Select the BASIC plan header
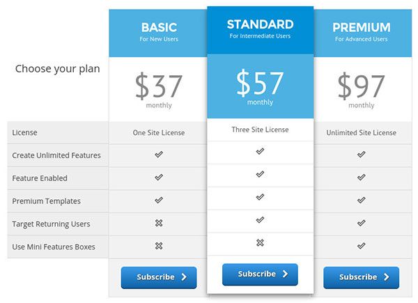This screenshot has width=418, height=303. tap(159, 32)
